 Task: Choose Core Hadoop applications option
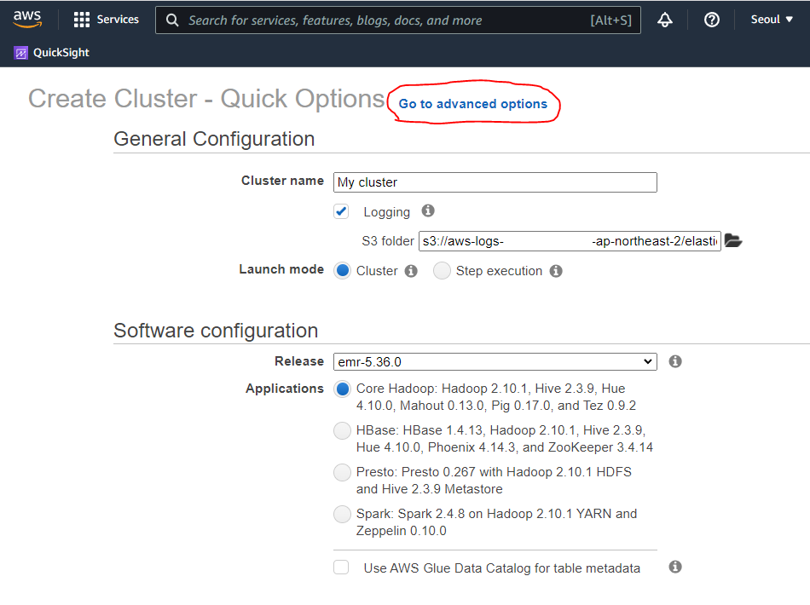point(342,389)
